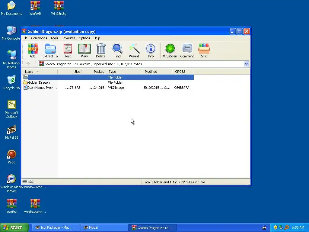Click the 1,173,672 size value
Image resolution: width=309 pixels, height=232 pixels.
click(x=72, y=88)
